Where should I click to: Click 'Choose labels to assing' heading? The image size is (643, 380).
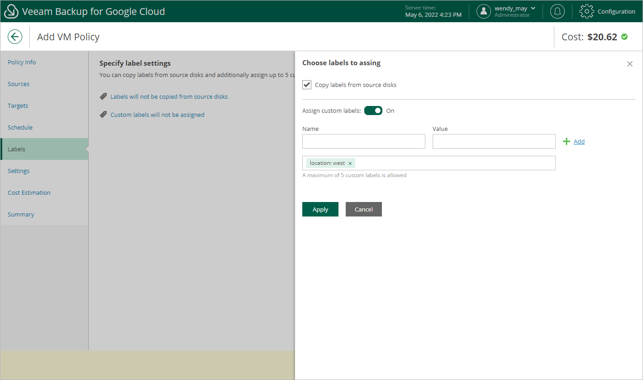pyautogui.click(x=341, y=63)
